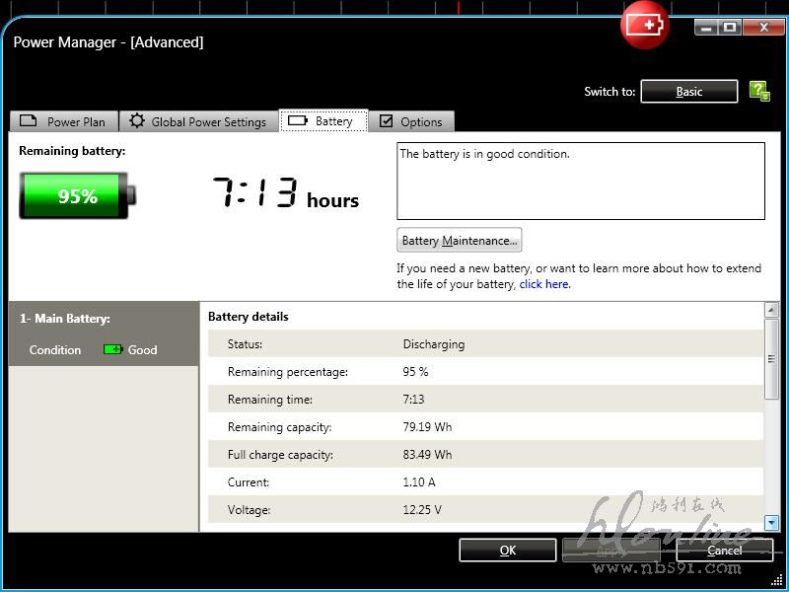This screenshot has height=592, width=789.
Task: Switch to the Global Power Settings tab
Action: coord(198,121)
